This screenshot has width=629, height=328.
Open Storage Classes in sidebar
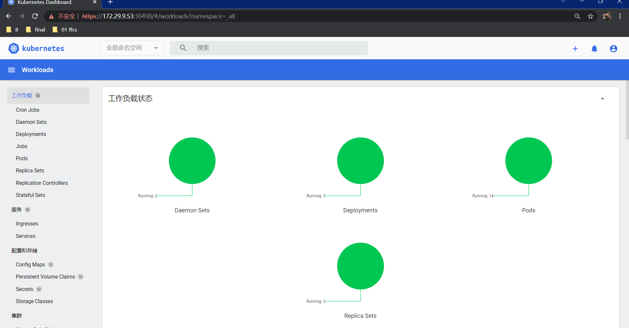[34, 301]
